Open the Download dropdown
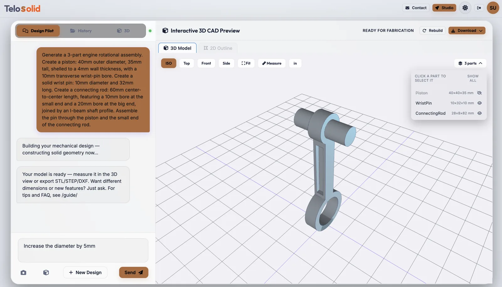502x287 pixels. (x=467, y=30)
